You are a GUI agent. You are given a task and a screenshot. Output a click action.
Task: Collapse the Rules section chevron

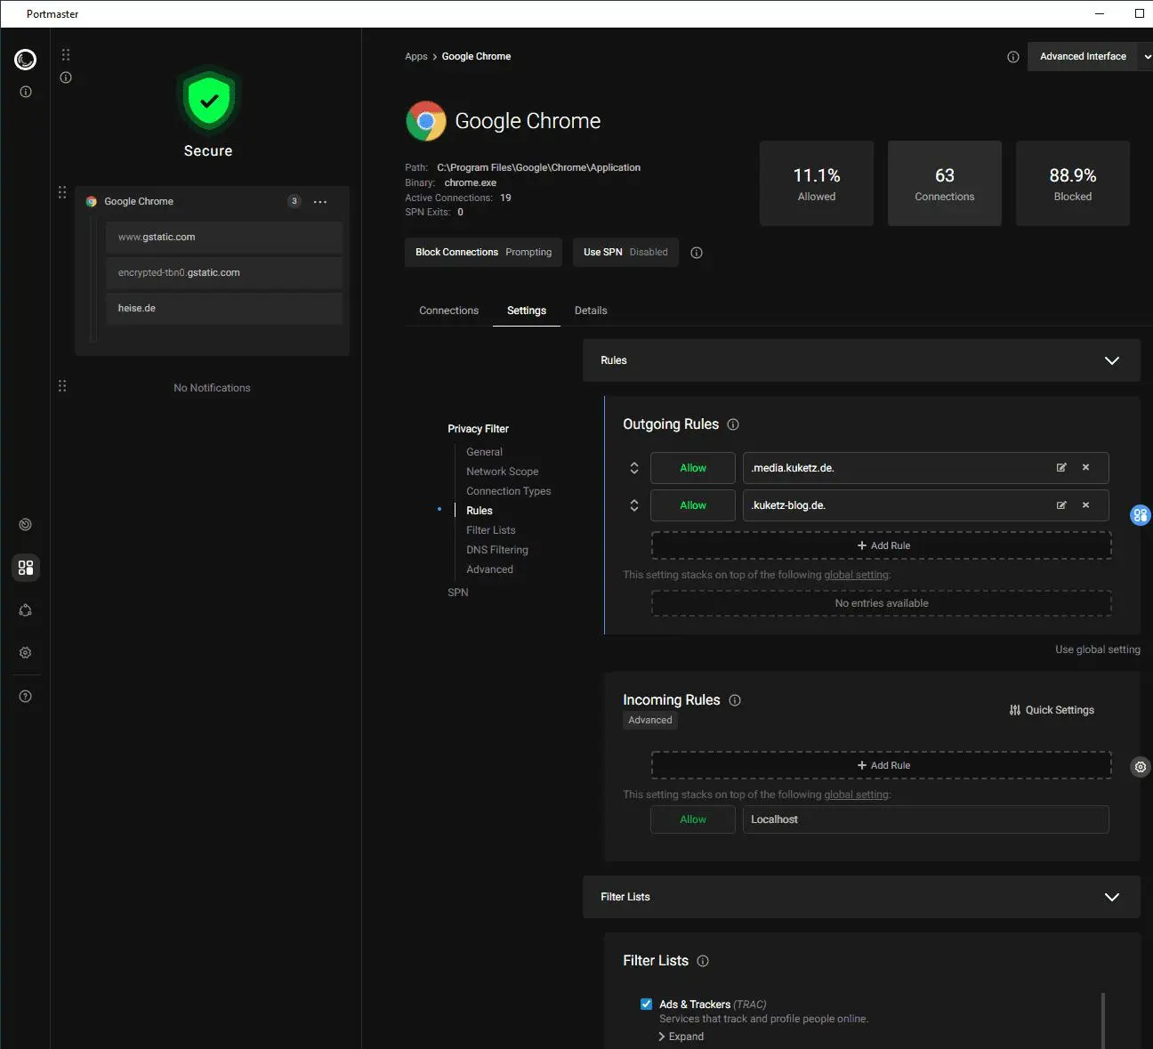tap(1112, 360)
